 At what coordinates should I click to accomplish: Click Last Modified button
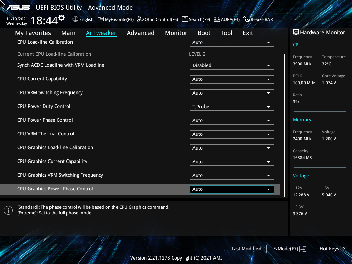coord(246,249)
